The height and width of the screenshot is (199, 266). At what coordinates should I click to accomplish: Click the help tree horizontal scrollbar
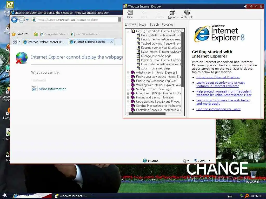(147, 114)
